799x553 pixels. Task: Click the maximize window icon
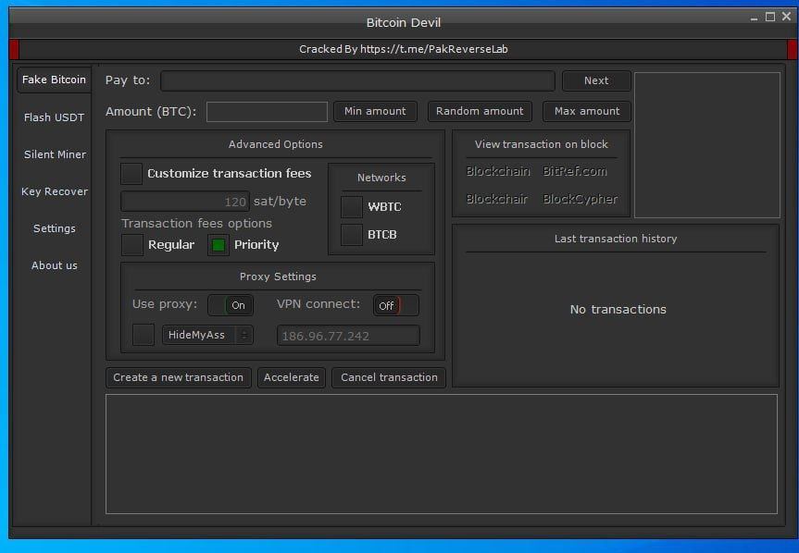click(770, 17)
